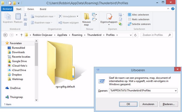Open iCloud-foto's in the sidebar

[x=19, y=66]
